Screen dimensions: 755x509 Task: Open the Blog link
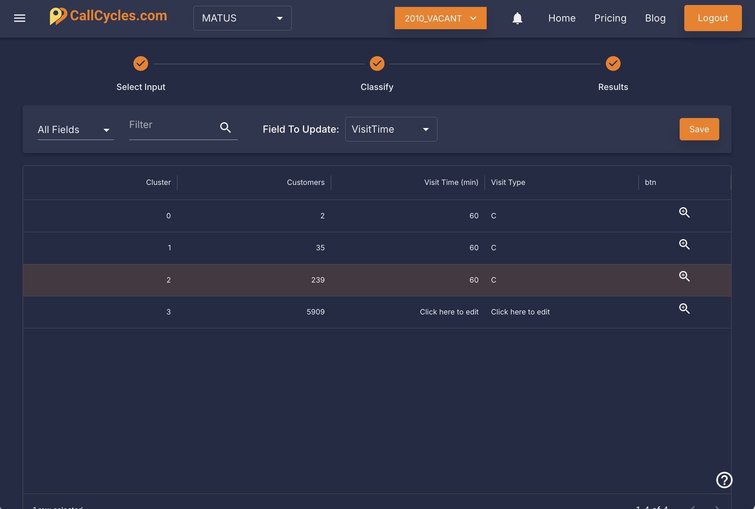(655, 18)
